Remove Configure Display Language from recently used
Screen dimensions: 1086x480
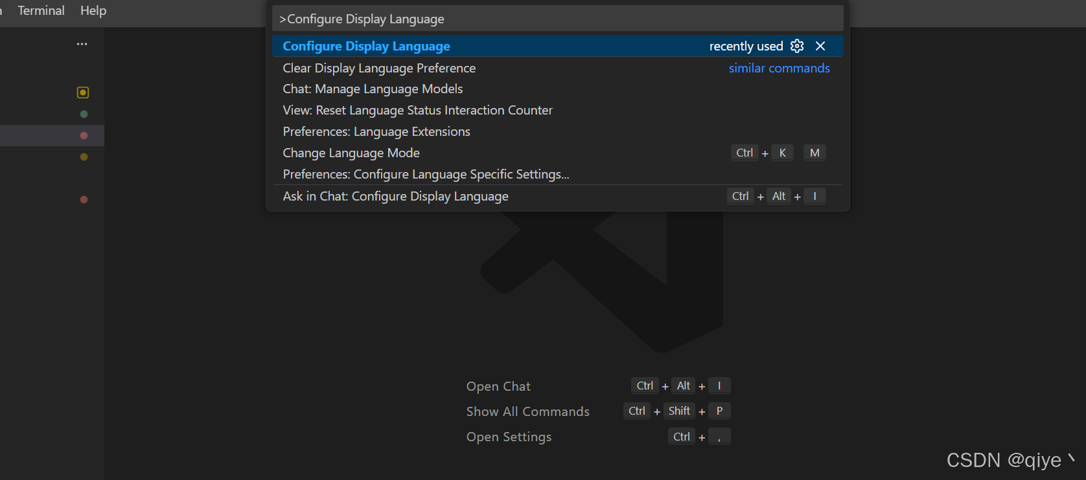coord(820,46)
